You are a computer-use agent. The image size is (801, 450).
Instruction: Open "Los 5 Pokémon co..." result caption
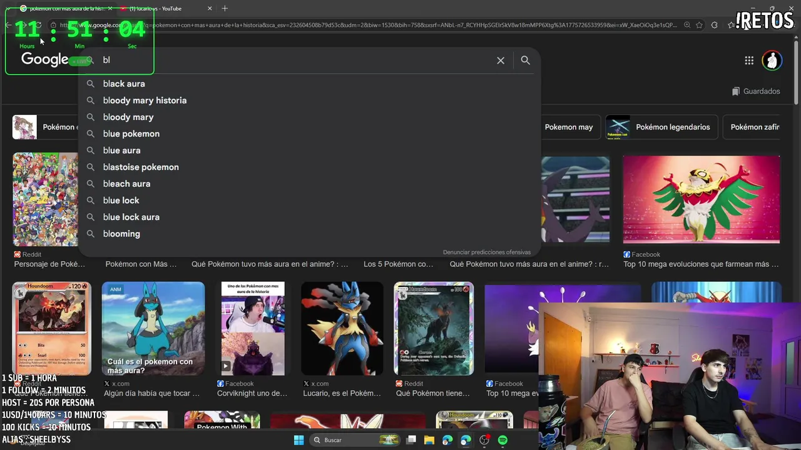398,264
